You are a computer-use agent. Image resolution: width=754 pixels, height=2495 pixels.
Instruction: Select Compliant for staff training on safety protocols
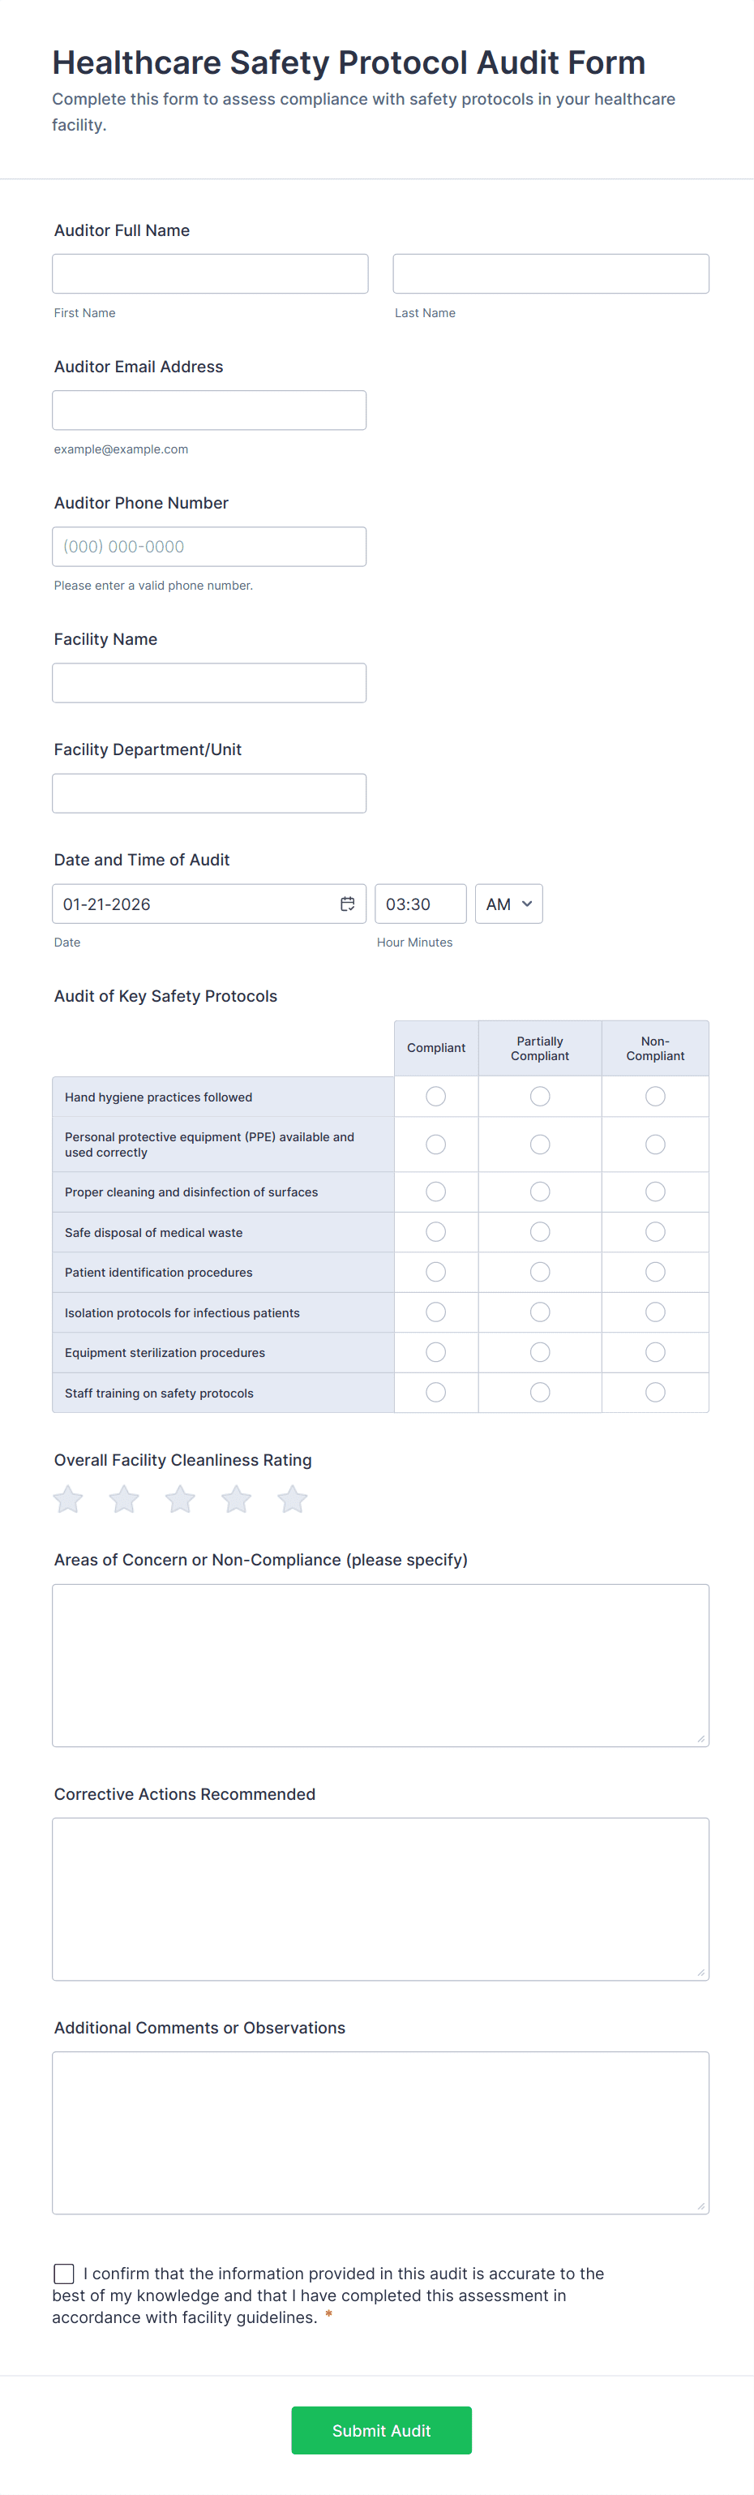pyautogui.click(x=435, y=1392)
